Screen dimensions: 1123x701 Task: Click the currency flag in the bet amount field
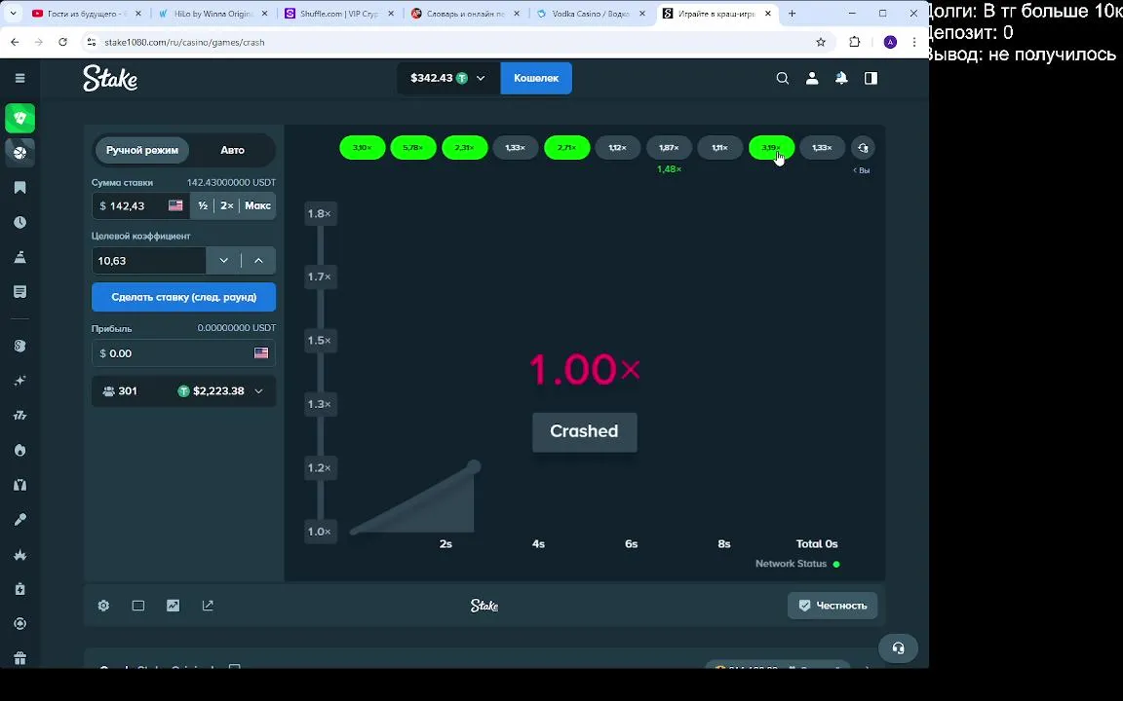click(x=175, y=205)
